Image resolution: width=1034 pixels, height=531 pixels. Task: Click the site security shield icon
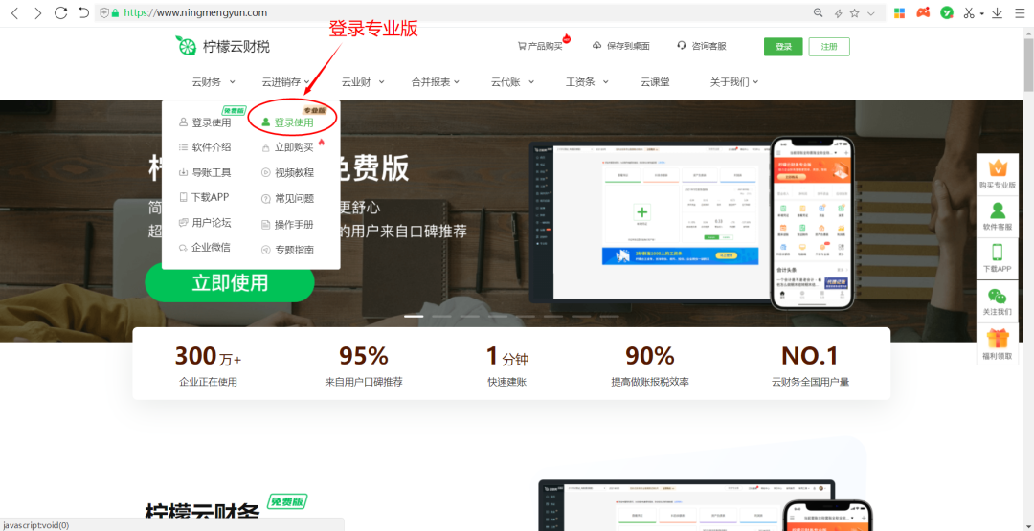pos(103,12)
